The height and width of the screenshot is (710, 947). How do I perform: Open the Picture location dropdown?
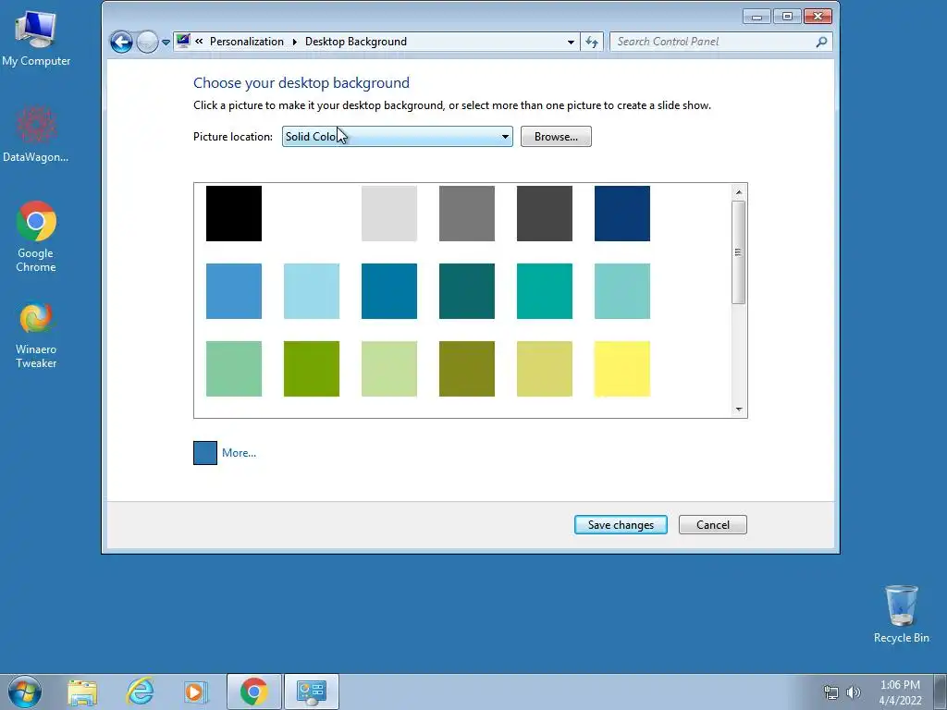tap(398, 137)
